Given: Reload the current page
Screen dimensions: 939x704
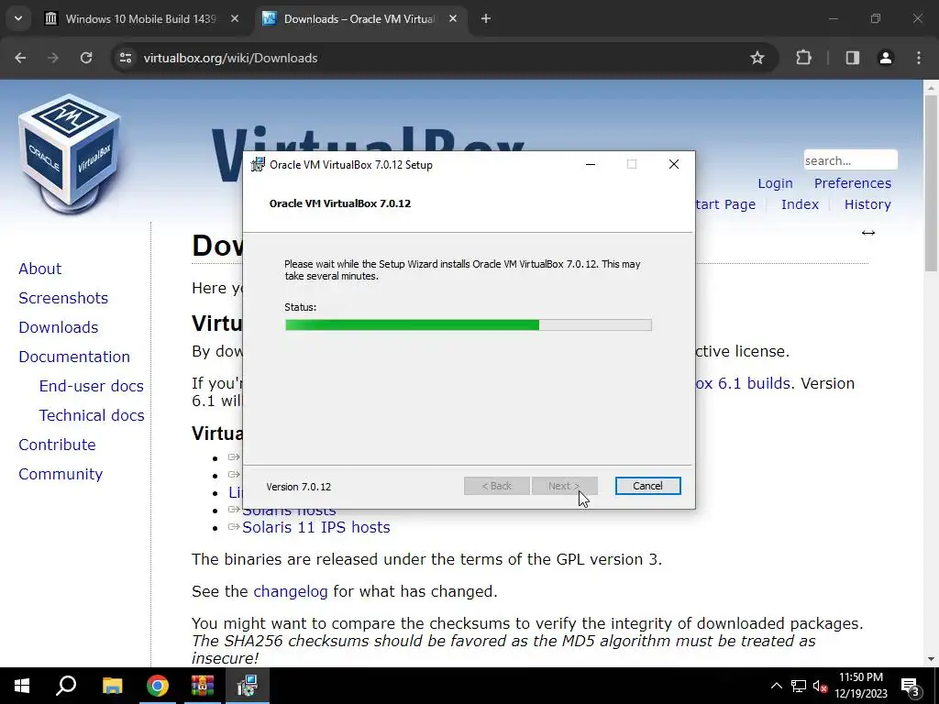Looking at the screenshot, I should click(86, 58).
